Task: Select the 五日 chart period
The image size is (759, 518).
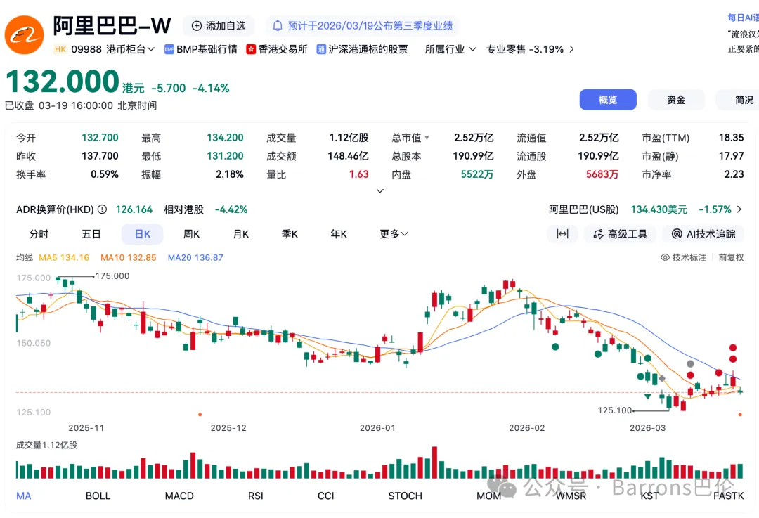Action: (91, 234)
